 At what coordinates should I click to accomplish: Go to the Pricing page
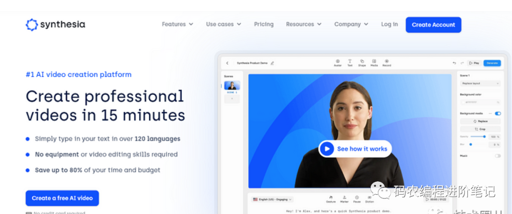[x=264, y=24]
